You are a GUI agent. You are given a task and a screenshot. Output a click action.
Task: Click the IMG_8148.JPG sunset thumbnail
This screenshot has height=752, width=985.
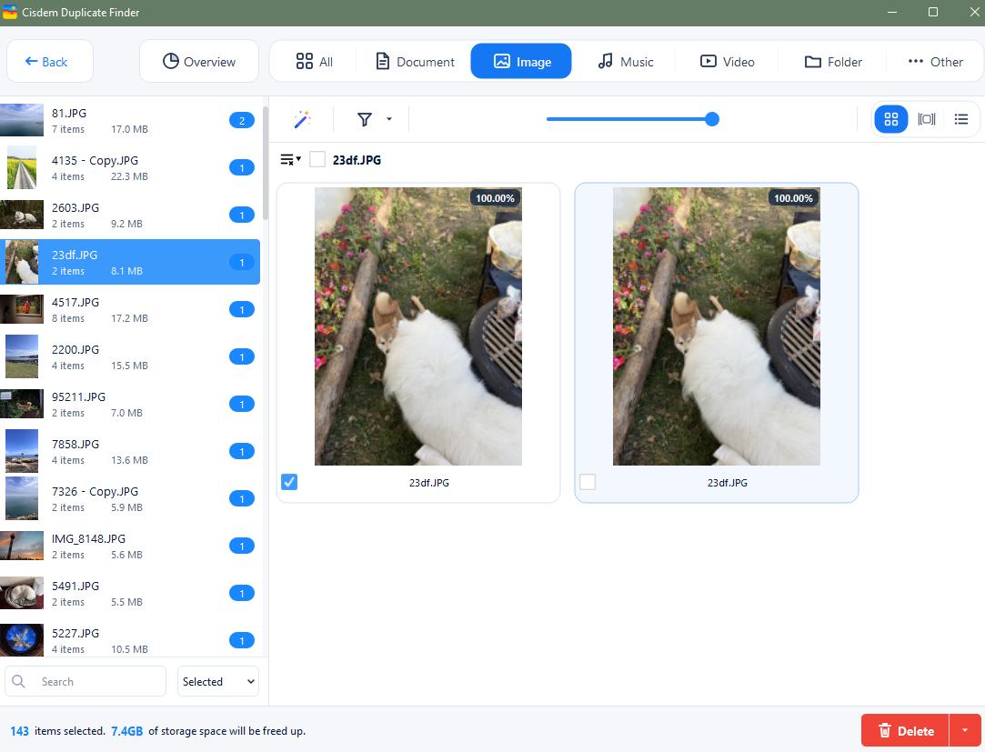(x=21, y=546)
